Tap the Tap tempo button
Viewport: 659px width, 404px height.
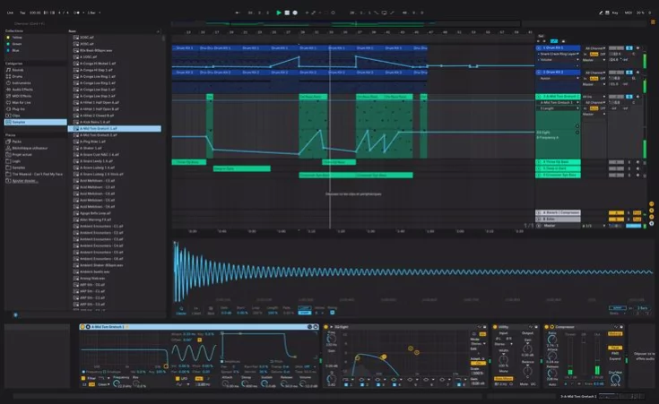pyautogui.click(x=22, y=13)
